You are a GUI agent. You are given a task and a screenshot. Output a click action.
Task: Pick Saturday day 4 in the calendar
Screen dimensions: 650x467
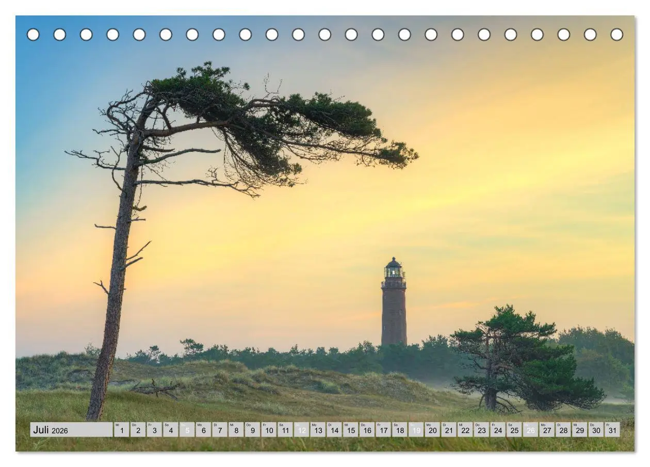tap(171, 430)
